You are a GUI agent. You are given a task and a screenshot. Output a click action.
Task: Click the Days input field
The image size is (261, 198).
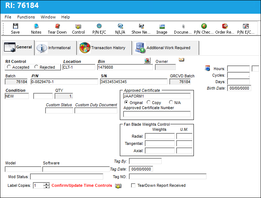[238, 82]
